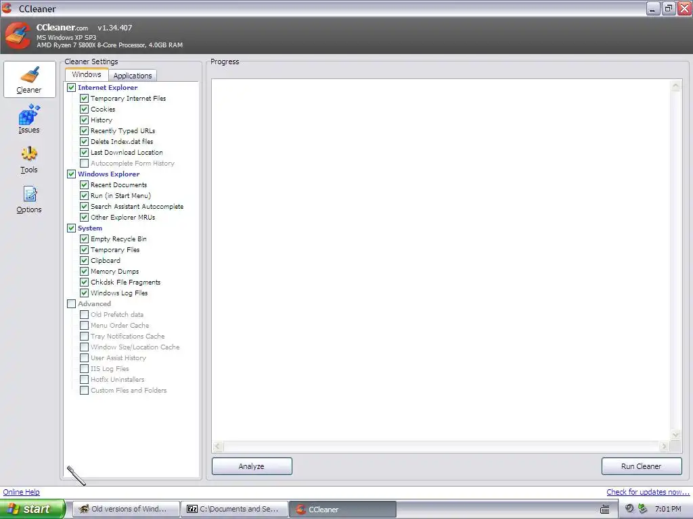
Task: Open the Online Help link
Action: [21, 492]
